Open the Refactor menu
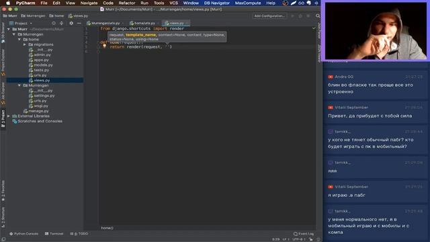430x242 pixels. point(127,3)
